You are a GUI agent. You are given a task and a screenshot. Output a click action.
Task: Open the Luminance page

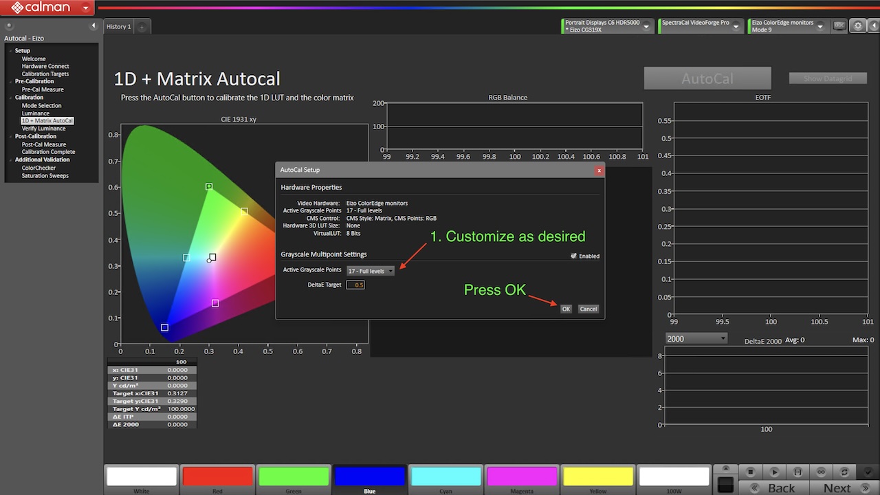(35, 113)
